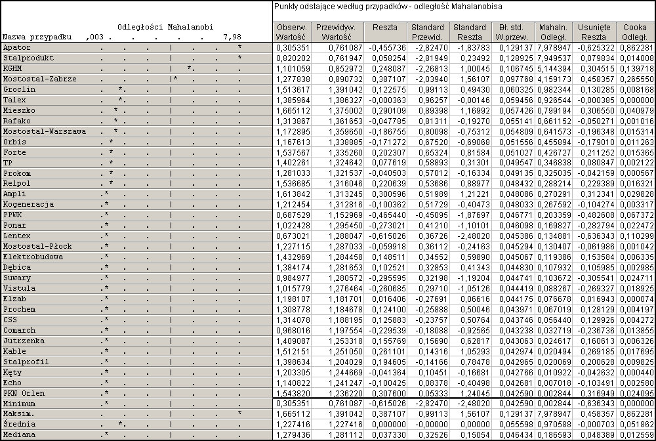
Task: Click the Lentex case name
Action: 17,236
